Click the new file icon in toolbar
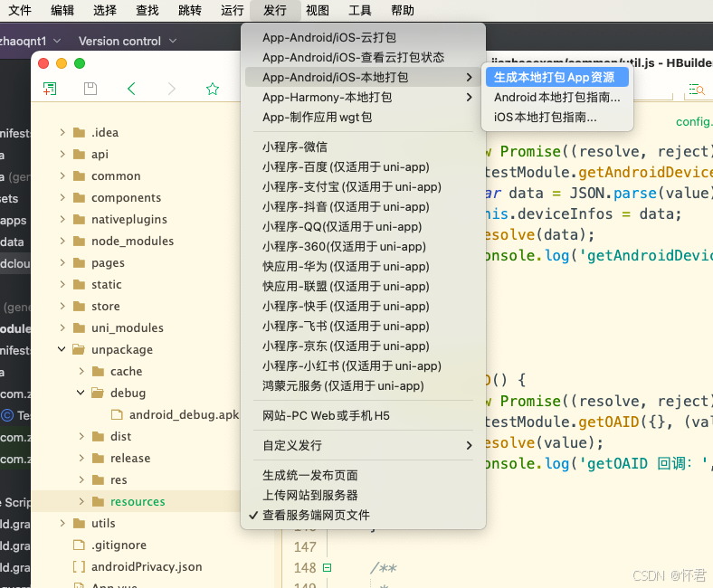 click(x=50, y=89)
